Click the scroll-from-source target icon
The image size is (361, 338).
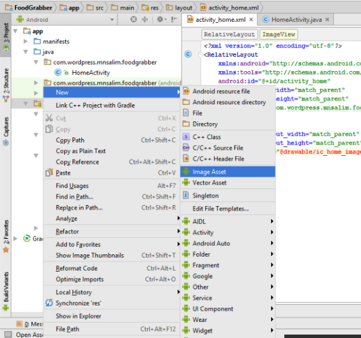point(133,19)
